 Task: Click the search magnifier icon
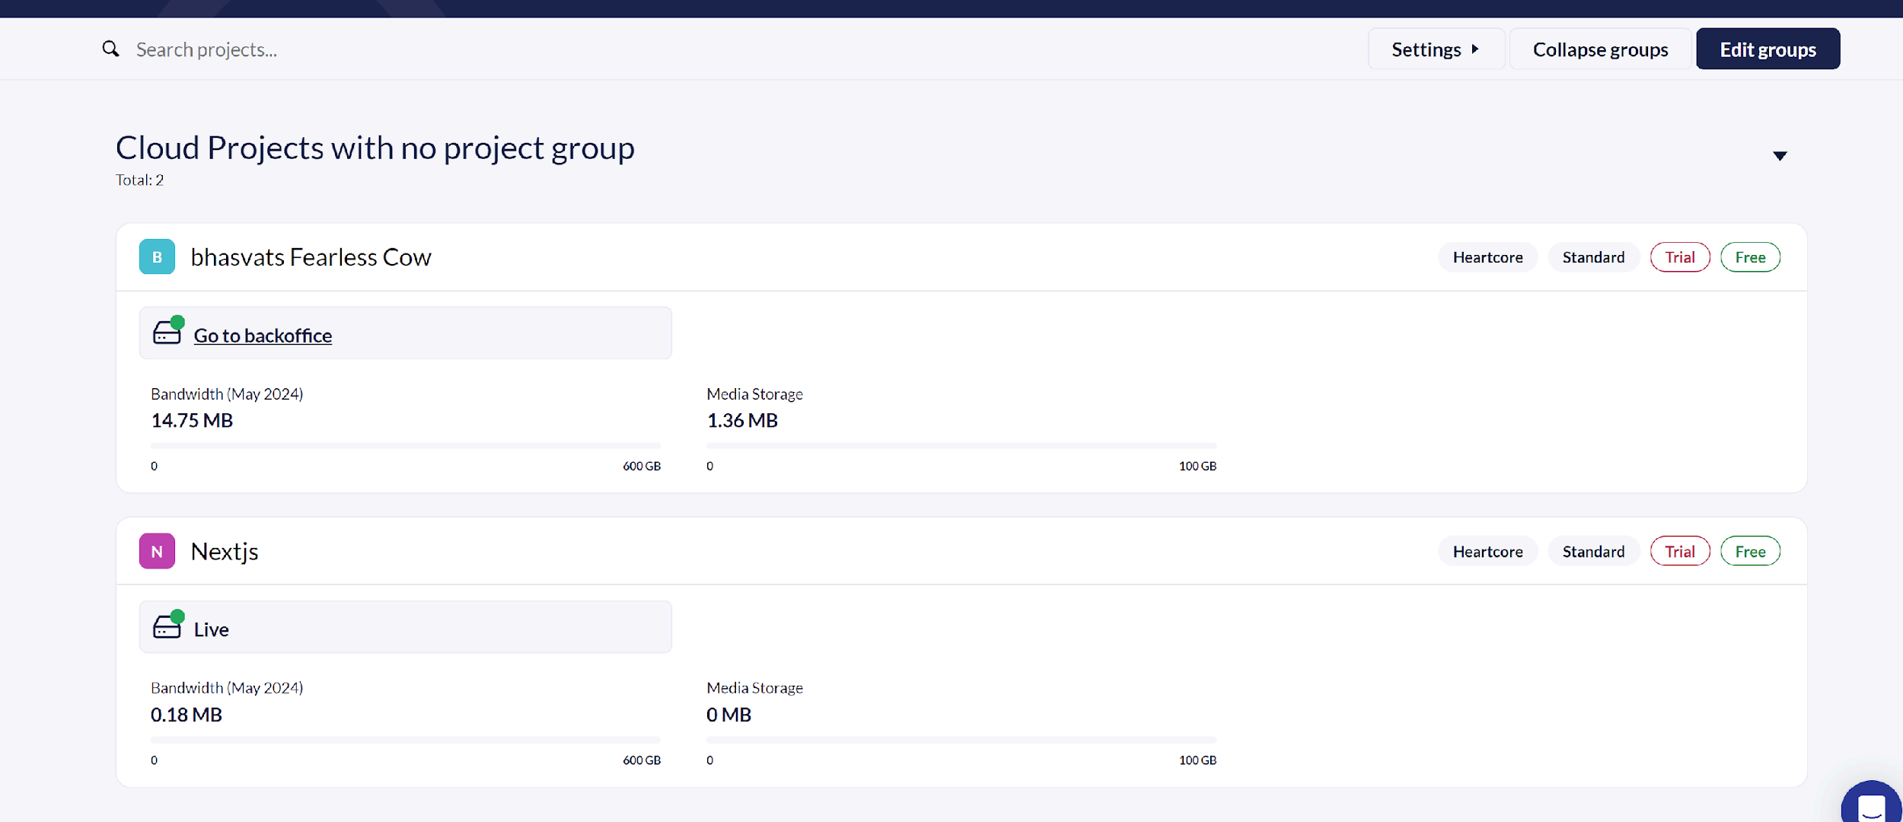[110, 49]
